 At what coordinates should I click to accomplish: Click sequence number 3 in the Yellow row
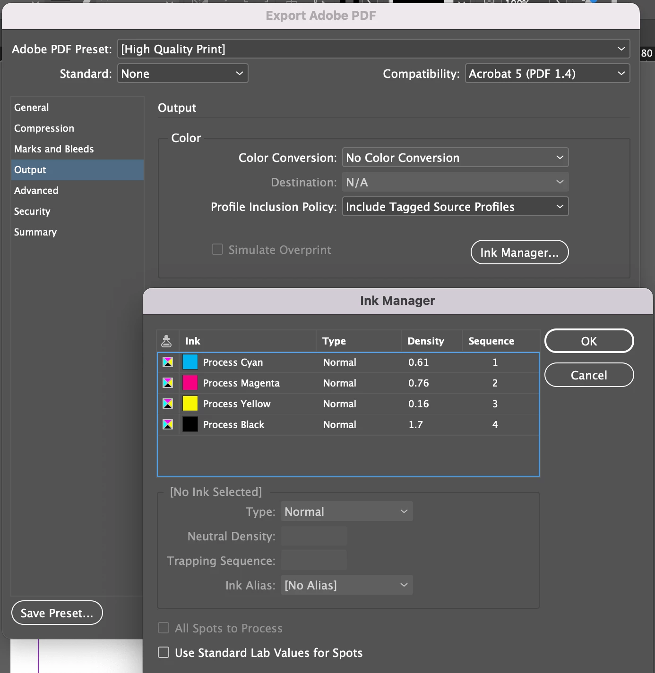[495, 404]
